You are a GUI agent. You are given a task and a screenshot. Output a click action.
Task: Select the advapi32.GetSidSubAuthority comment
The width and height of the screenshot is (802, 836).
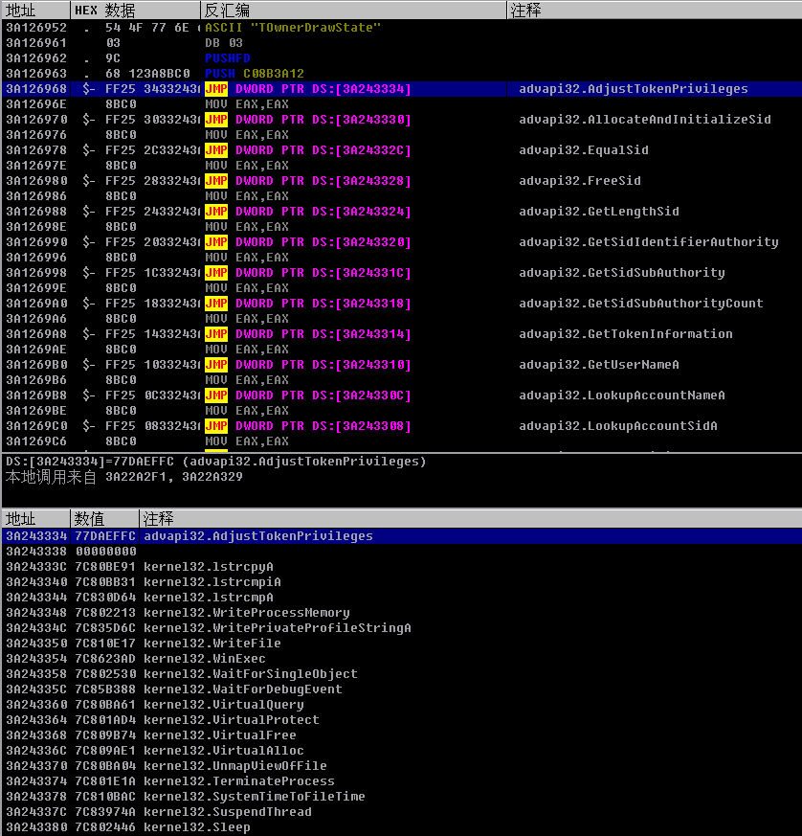tap(622, 273)
